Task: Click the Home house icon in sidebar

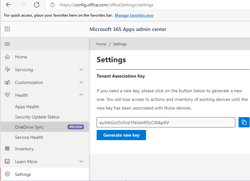Action: (7, 57)
